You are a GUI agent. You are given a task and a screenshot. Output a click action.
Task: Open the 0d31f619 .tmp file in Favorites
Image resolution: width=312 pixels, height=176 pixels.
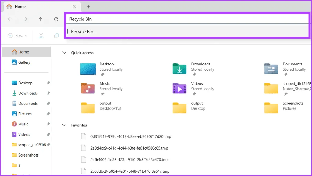131,136
